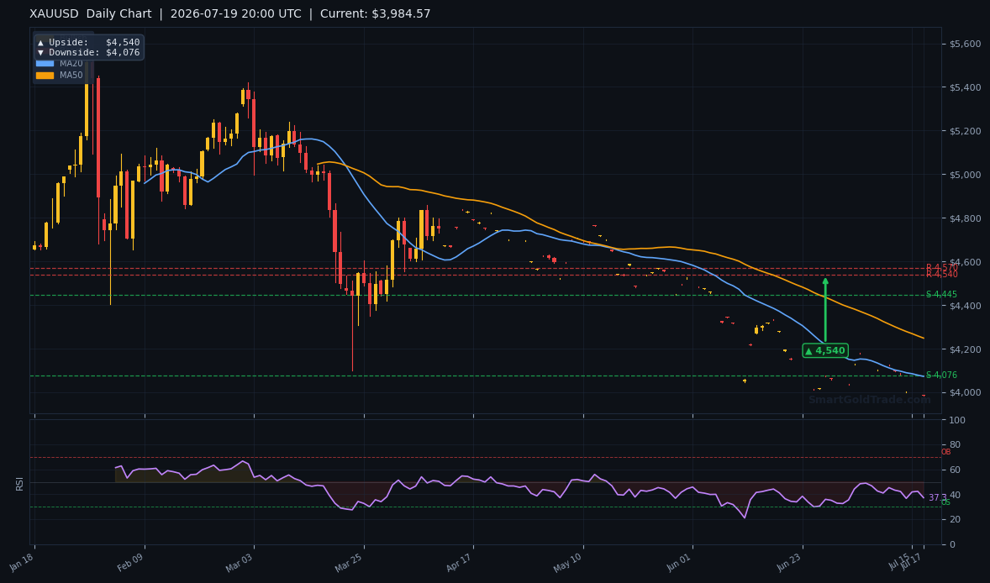Click the 'Mar 25' date axis label
Image resolution: width=990 pixels, height=583 pixels.
(350, 561)
